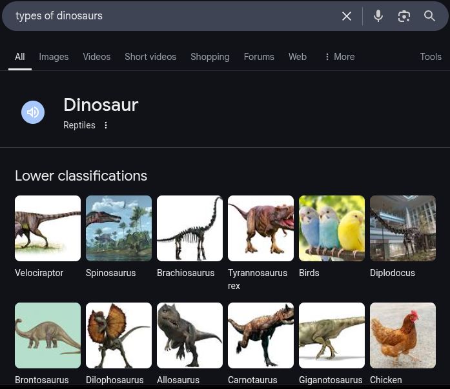This screenshot has height=389, width=450.
Task: Start voice search with microphone icon
Action: (x=378, y=16)
